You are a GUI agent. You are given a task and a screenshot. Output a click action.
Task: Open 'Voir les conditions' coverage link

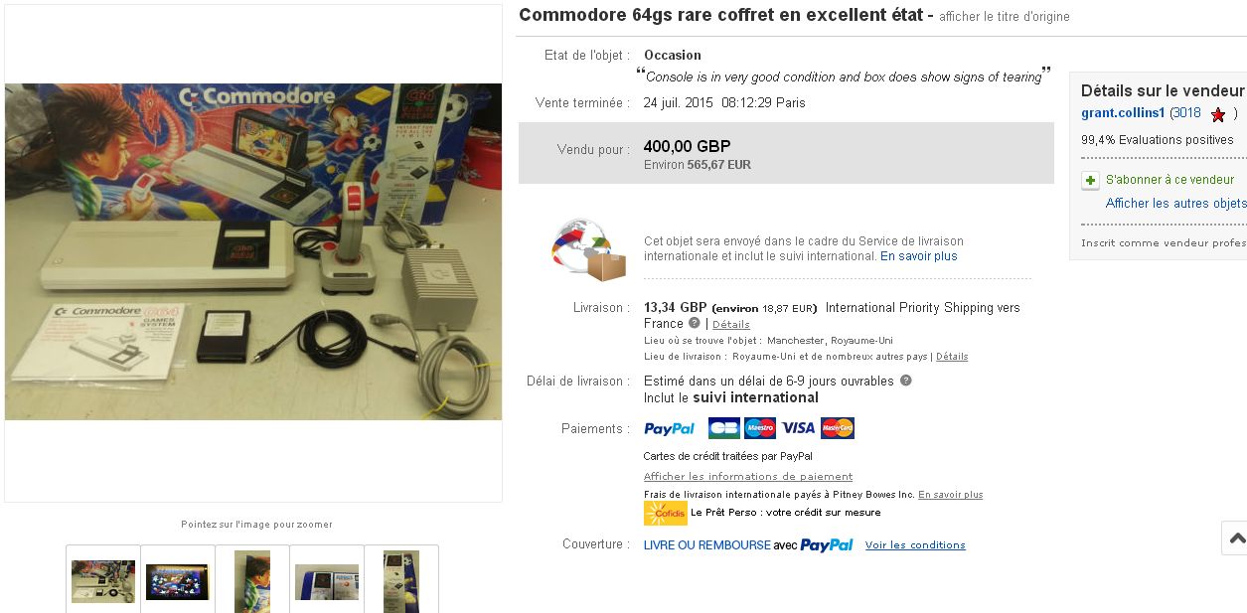tap(914, 545)
